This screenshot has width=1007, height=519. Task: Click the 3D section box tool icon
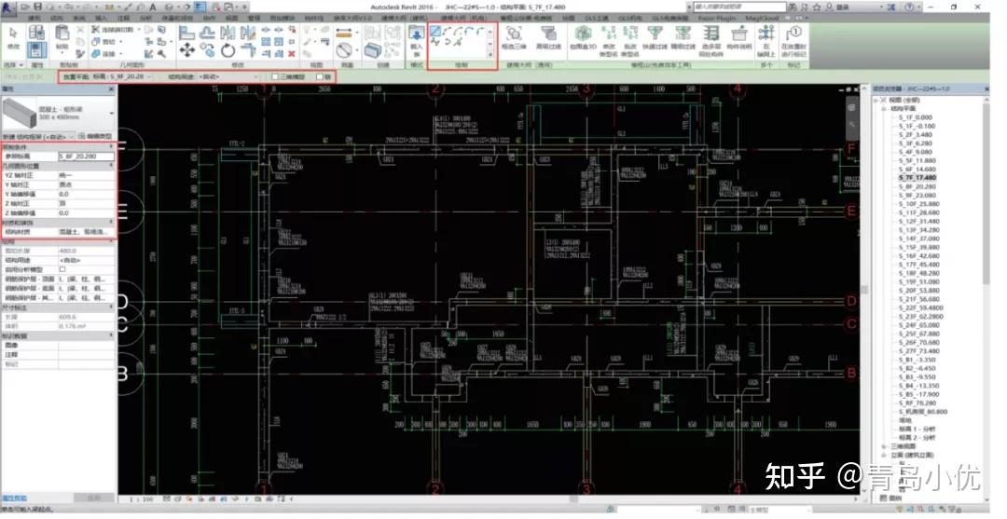tap(583, 37)
